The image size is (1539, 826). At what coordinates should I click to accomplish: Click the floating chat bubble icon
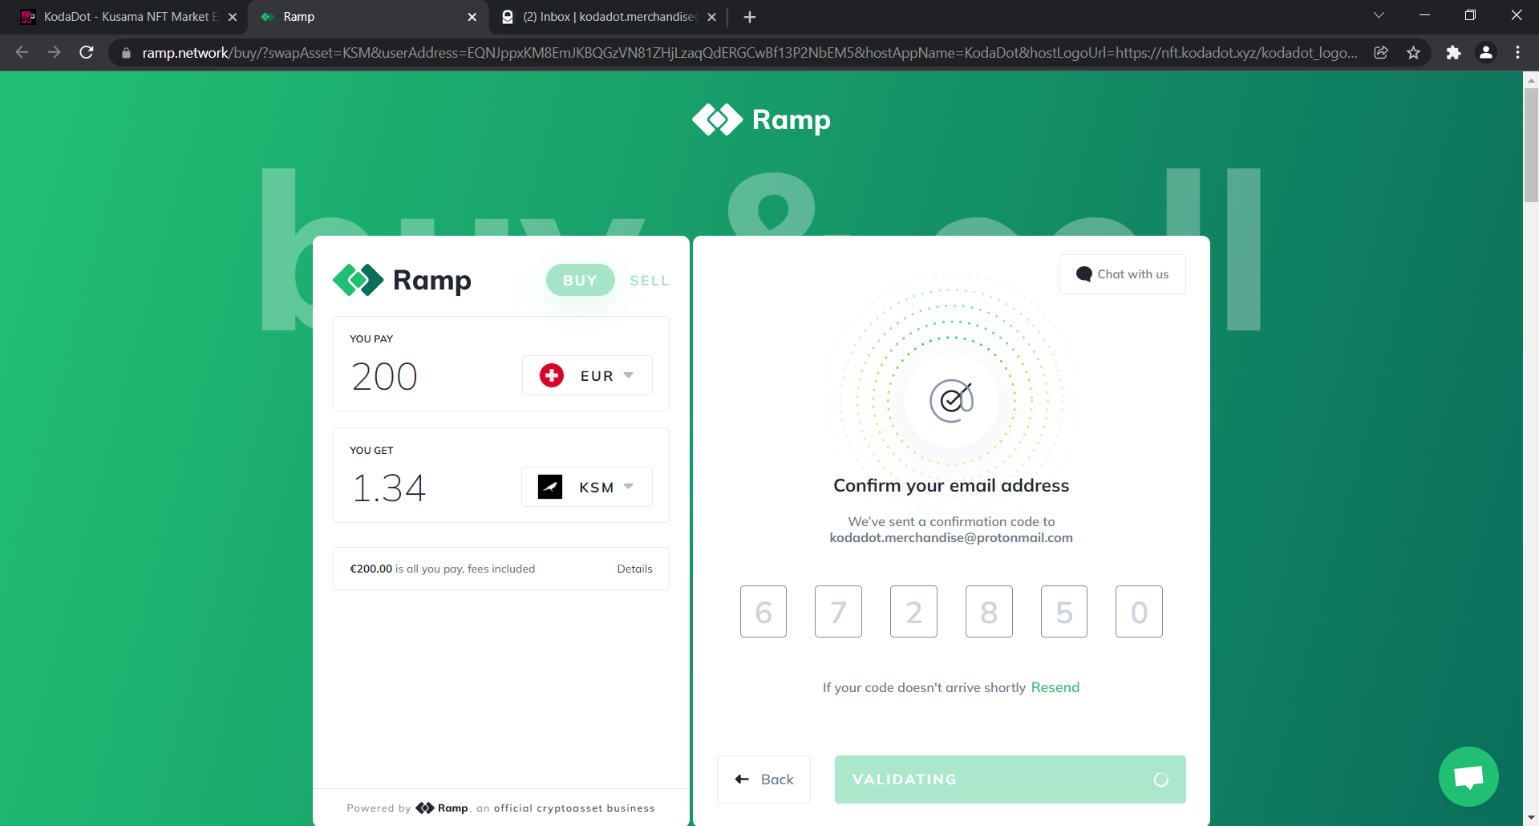[1468, 776]
